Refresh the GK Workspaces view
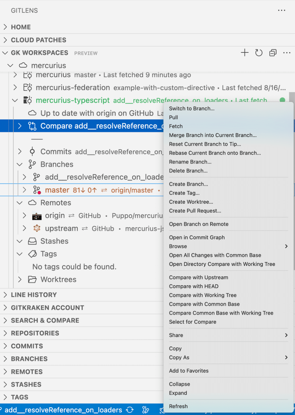This screenshot has height=415, width=295. (x=259, y=53)
